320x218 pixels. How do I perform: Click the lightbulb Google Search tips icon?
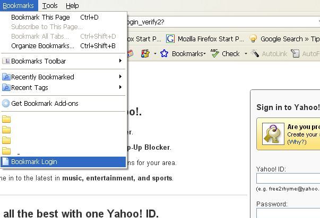pyautogui.click(x=253, y=39)
